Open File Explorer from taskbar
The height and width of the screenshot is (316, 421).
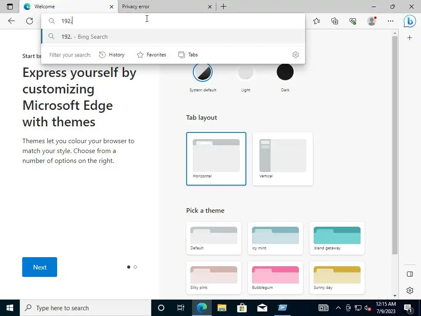click(x=222, y=308)
